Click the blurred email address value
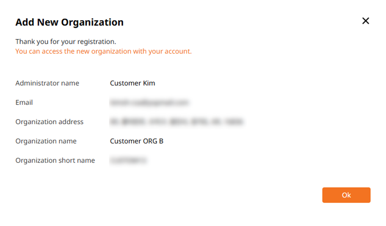This screenshot has width=386, height=226. click(149, 102)
